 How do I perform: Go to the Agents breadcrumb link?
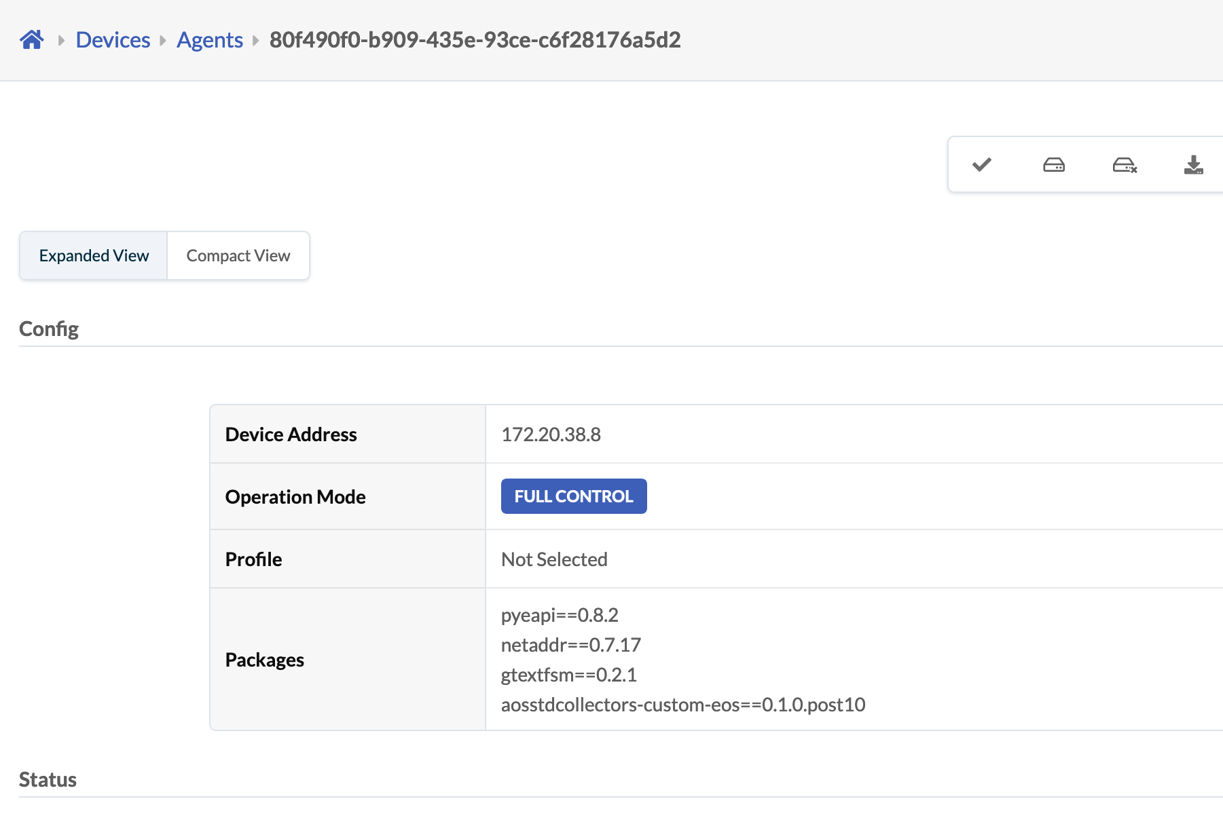[x=210, y=40]
